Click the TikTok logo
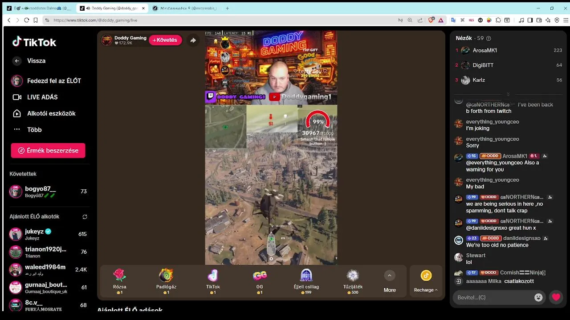Viewport: 570px width, 320px height. coord(34,42)
